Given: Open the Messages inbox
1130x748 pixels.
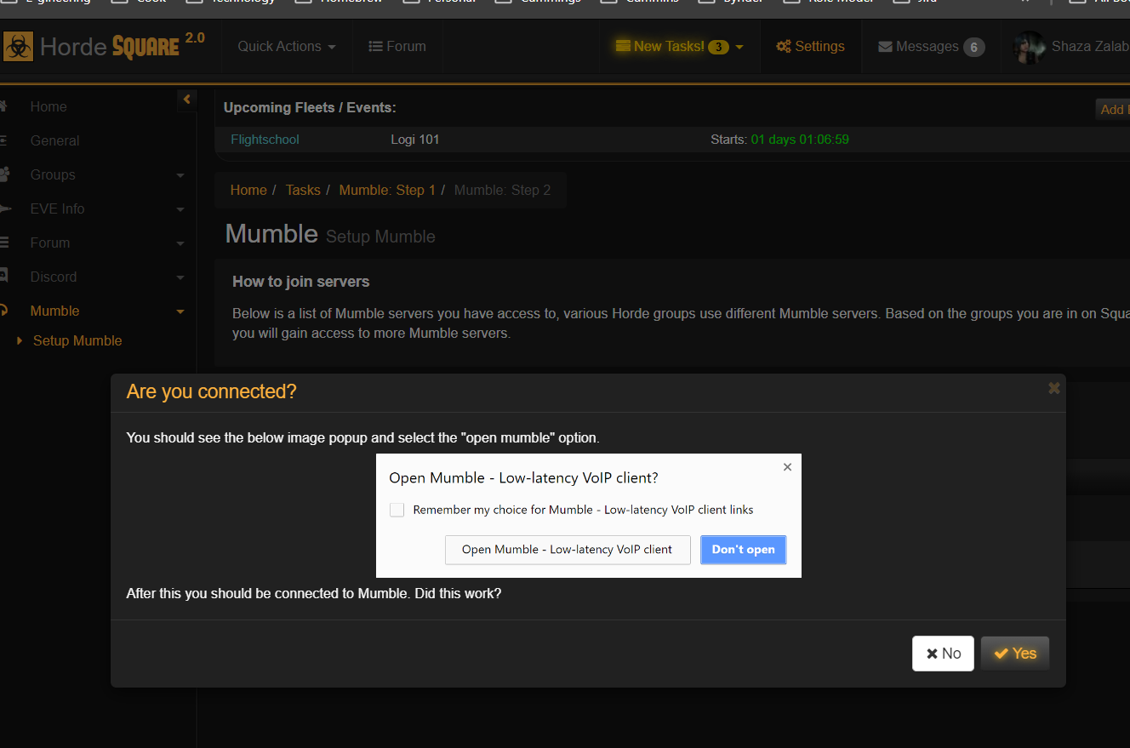Looking at the screenshot, I should coord(932,46).
